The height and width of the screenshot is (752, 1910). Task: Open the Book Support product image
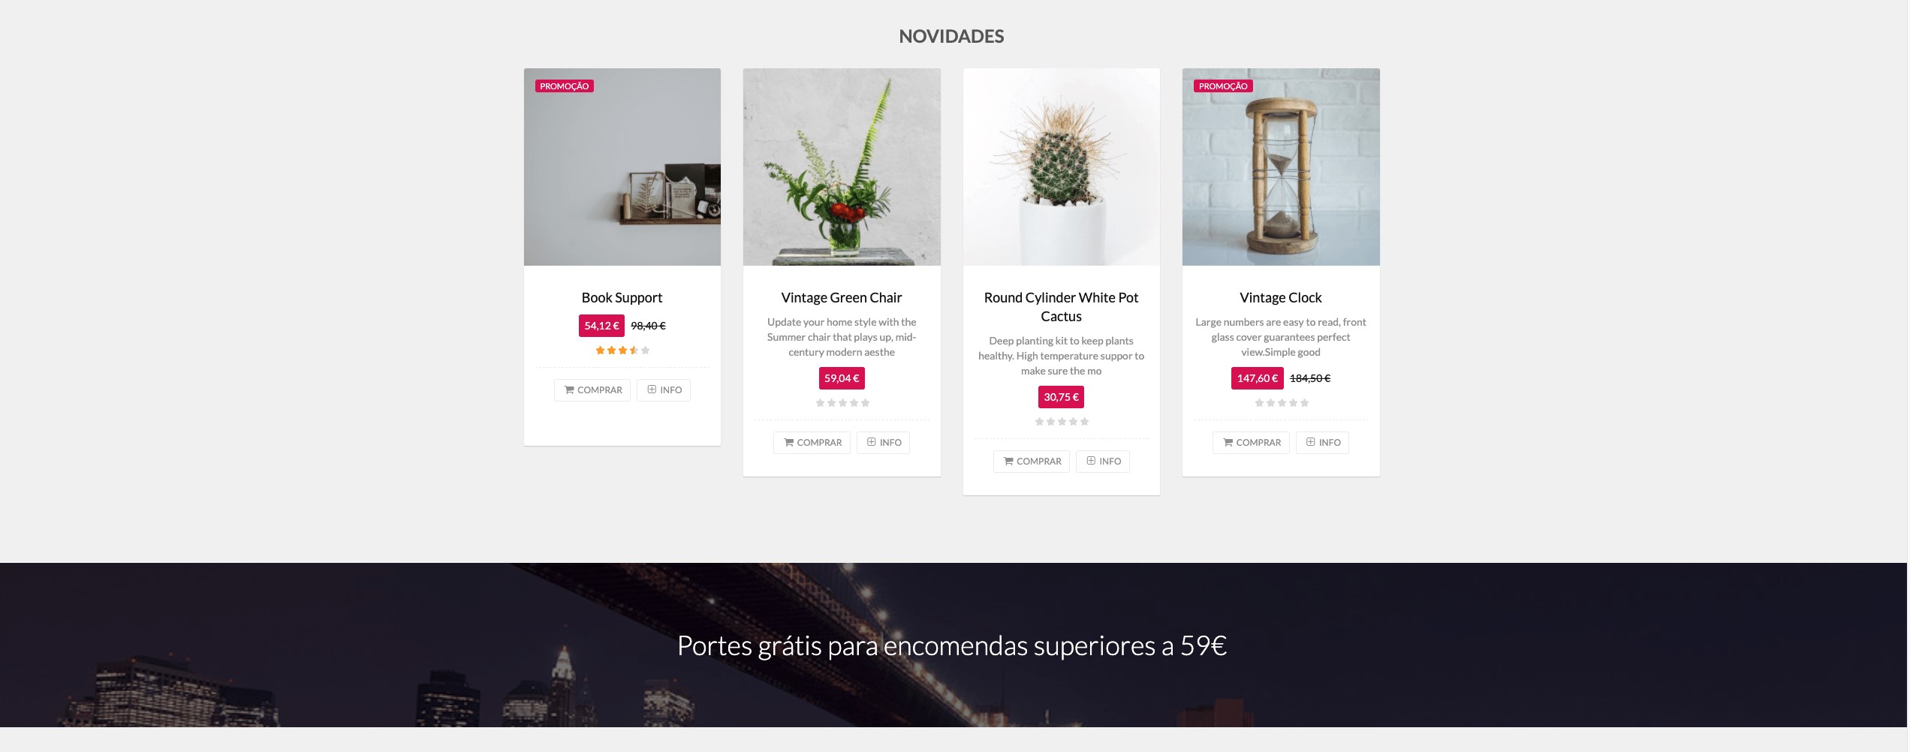[x=622, y=167]
